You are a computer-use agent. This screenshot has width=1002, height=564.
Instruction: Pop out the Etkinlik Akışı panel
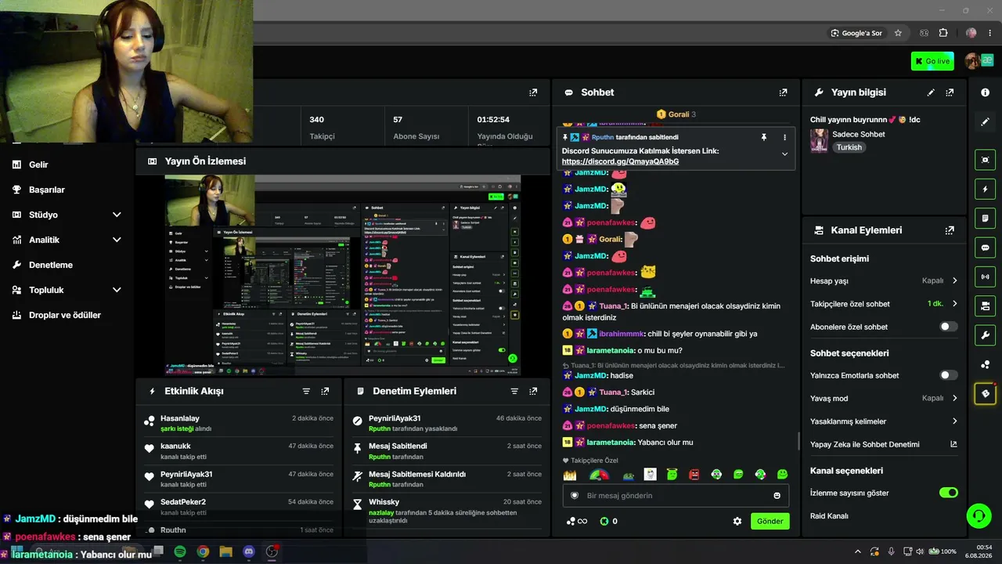(325, 391)
